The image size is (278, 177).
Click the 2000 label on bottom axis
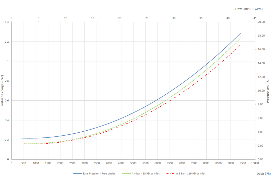click(x=60, y=163)
